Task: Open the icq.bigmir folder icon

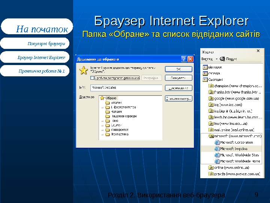Action: (x=211, y=111)
